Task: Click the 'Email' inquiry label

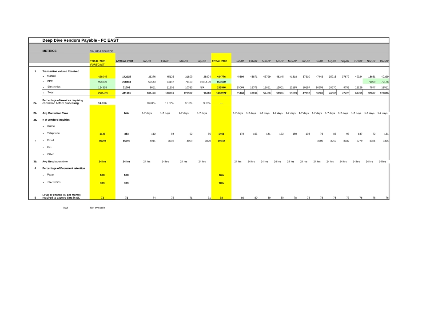Action: pyautogui.click(x=51, y=140)
